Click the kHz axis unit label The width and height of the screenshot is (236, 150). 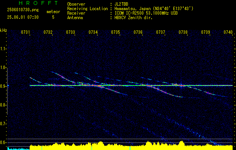tap(3, 30)
